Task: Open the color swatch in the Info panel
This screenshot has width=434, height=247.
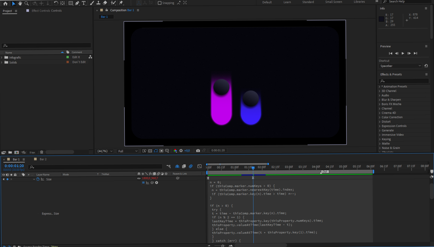Action: pyautogui.click(x=381, y=19)
